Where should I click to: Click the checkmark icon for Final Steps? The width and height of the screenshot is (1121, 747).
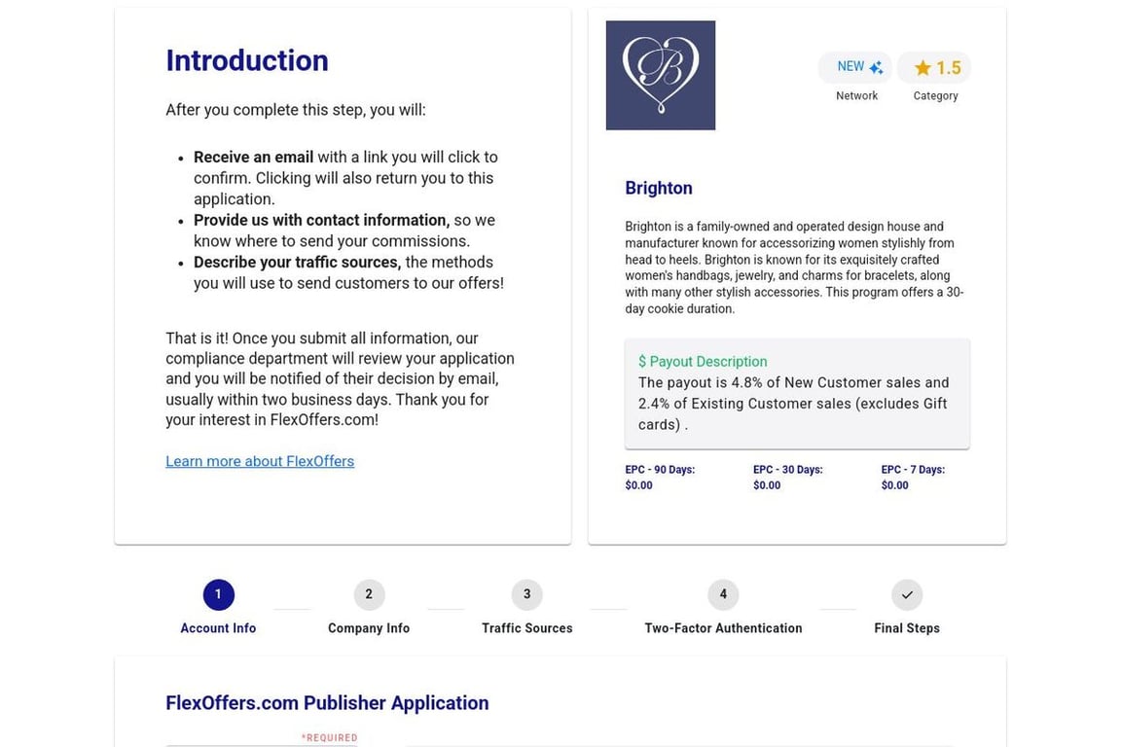(907, 594)
